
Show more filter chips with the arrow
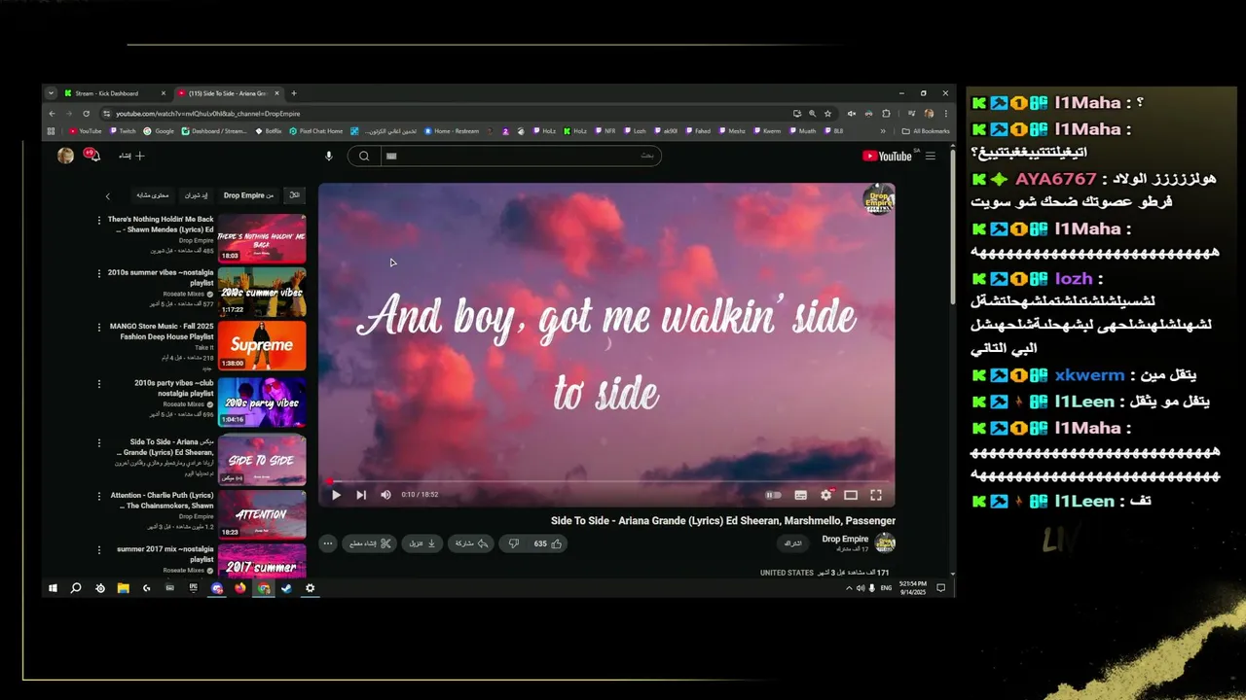(108, 195)
